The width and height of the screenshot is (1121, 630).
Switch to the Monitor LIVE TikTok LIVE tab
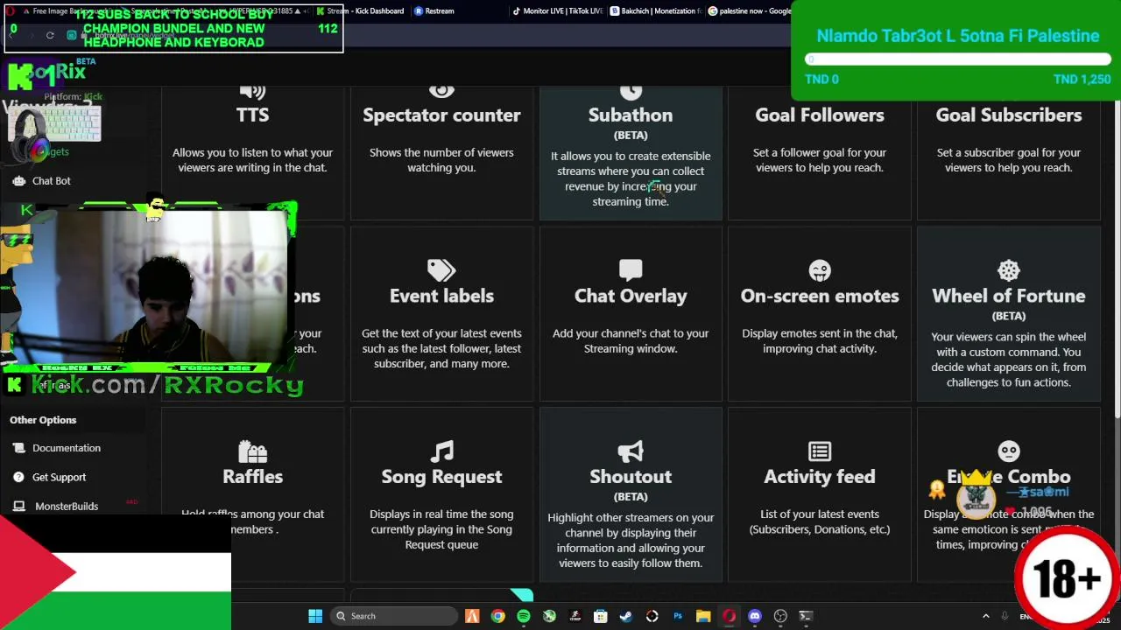tap(558, 10)
